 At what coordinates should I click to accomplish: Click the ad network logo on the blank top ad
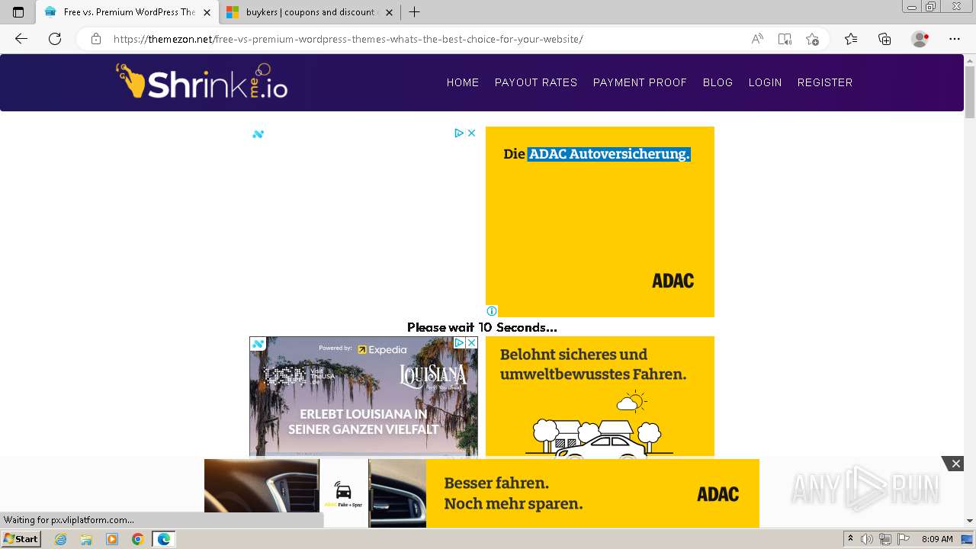coord(258,134)
